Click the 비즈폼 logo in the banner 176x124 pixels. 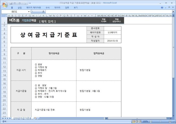tap(14, 20)
